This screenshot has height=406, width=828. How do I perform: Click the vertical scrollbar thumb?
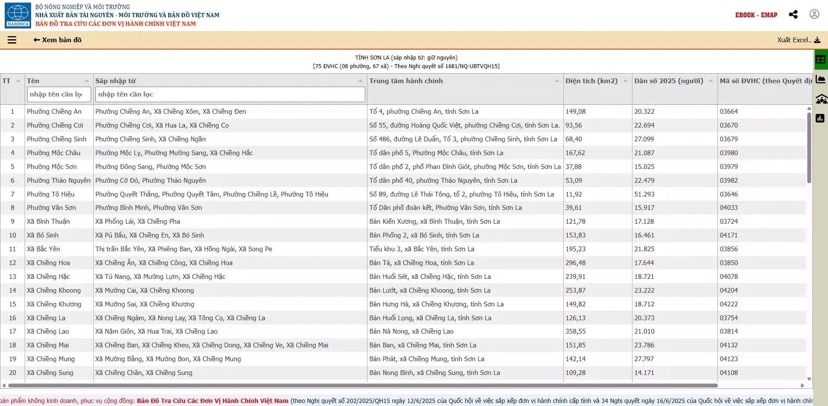(809, 147)
